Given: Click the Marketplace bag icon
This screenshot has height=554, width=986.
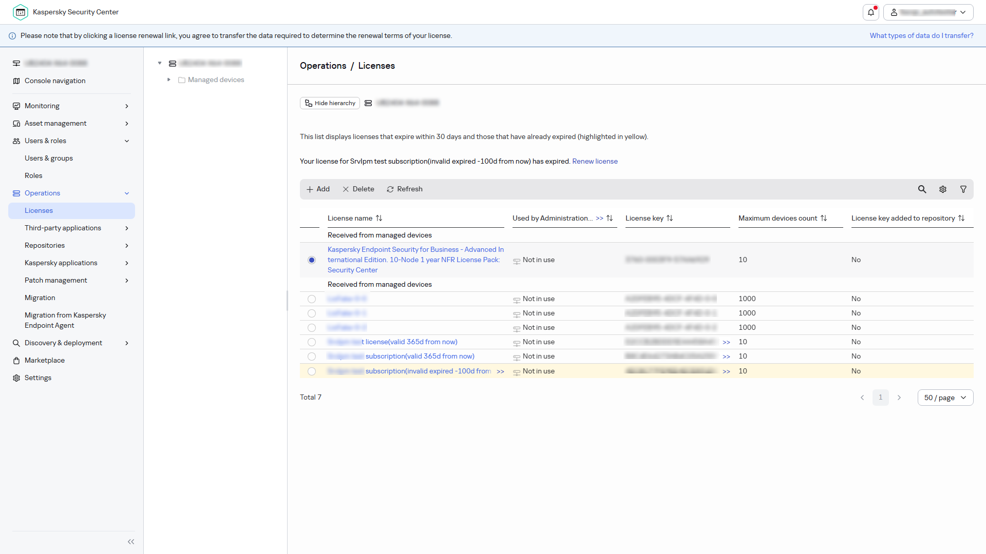Looking at the screenshot, I should coord(16,361).
